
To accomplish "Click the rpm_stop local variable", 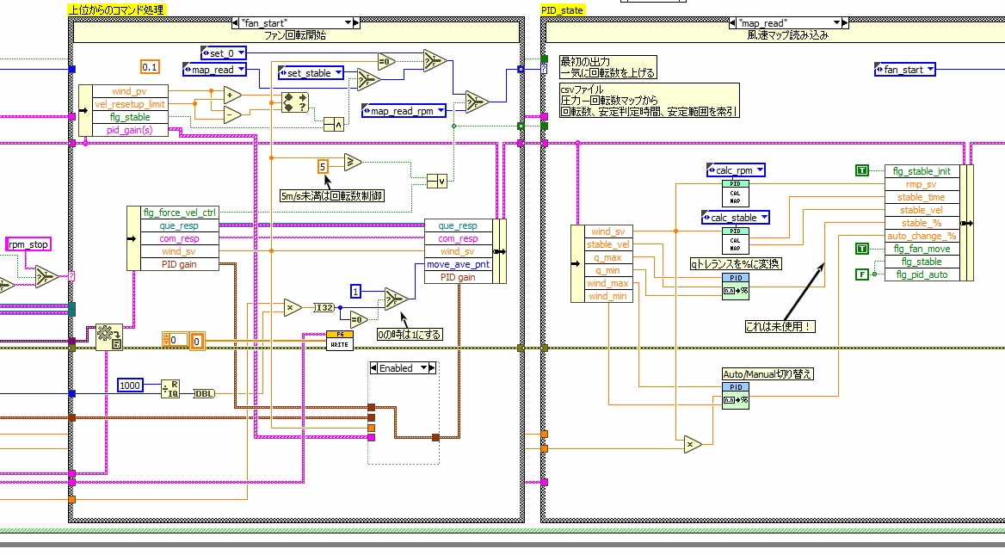I will click(x=28, y=244).
